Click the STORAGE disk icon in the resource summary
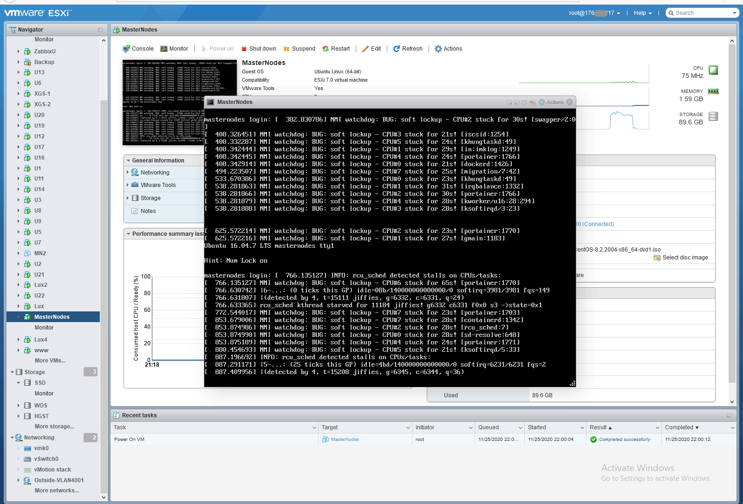The width and height of the screenshot is (743, 504). [713, 116]
